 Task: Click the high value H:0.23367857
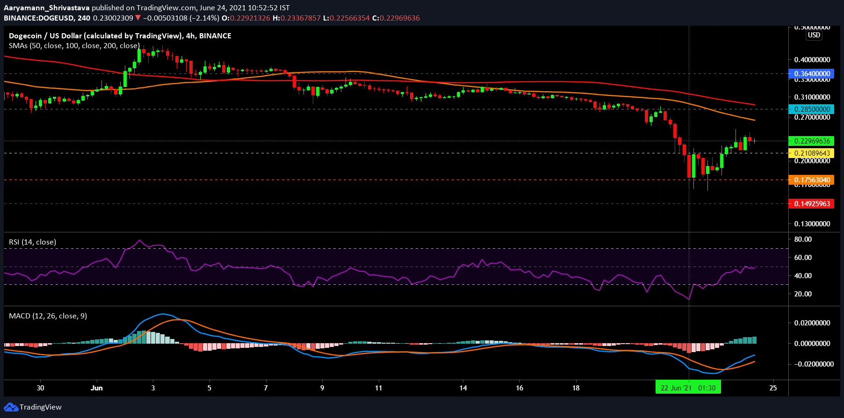tap(297, 18)
